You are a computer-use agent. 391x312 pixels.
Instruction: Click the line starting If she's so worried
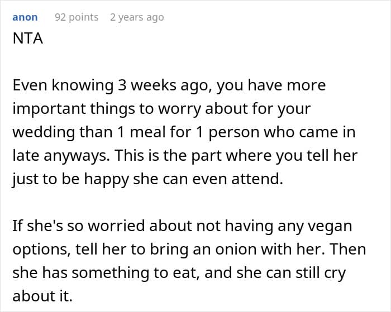coord(182,226)
